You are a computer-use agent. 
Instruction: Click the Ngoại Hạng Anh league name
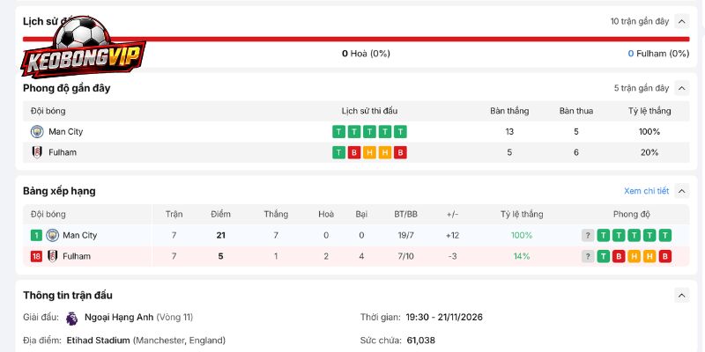pos(120,318)
